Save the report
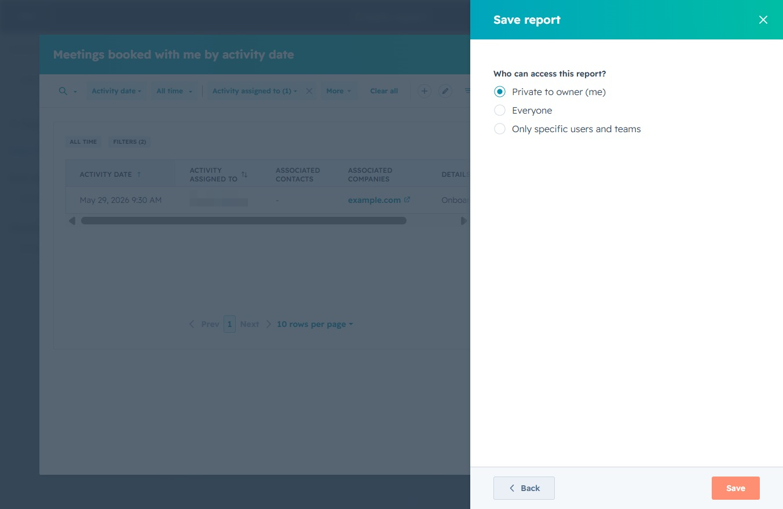This screenshot has height=509, width=783. (x=736, y=488)
